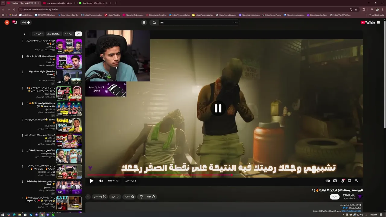Like the video (827 likes)
The image size is (386, 217).
click(151, 197)
